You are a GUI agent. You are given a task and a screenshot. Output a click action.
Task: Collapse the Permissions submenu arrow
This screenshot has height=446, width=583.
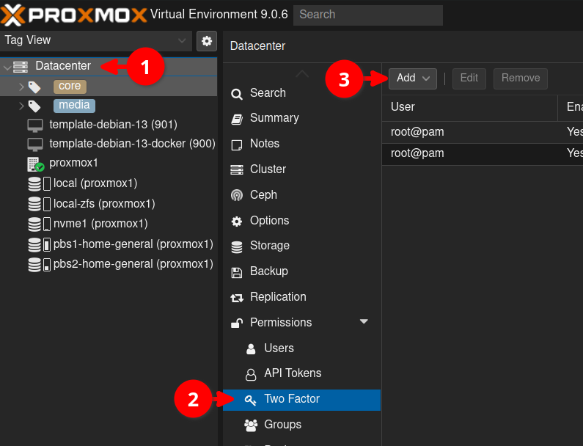364,321
